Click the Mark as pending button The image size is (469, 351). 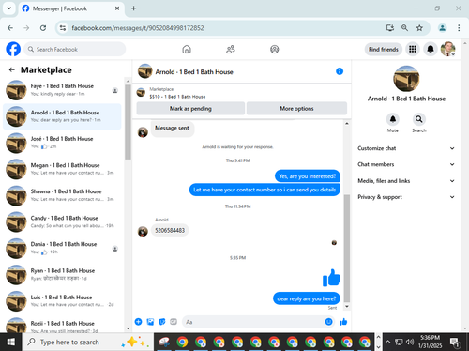coord(190,109)
